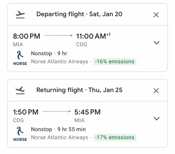This screenshot has height=154, width=175.
Task: Click Norse Atlantic Airways text on returning flight
Action: [60, 137]
